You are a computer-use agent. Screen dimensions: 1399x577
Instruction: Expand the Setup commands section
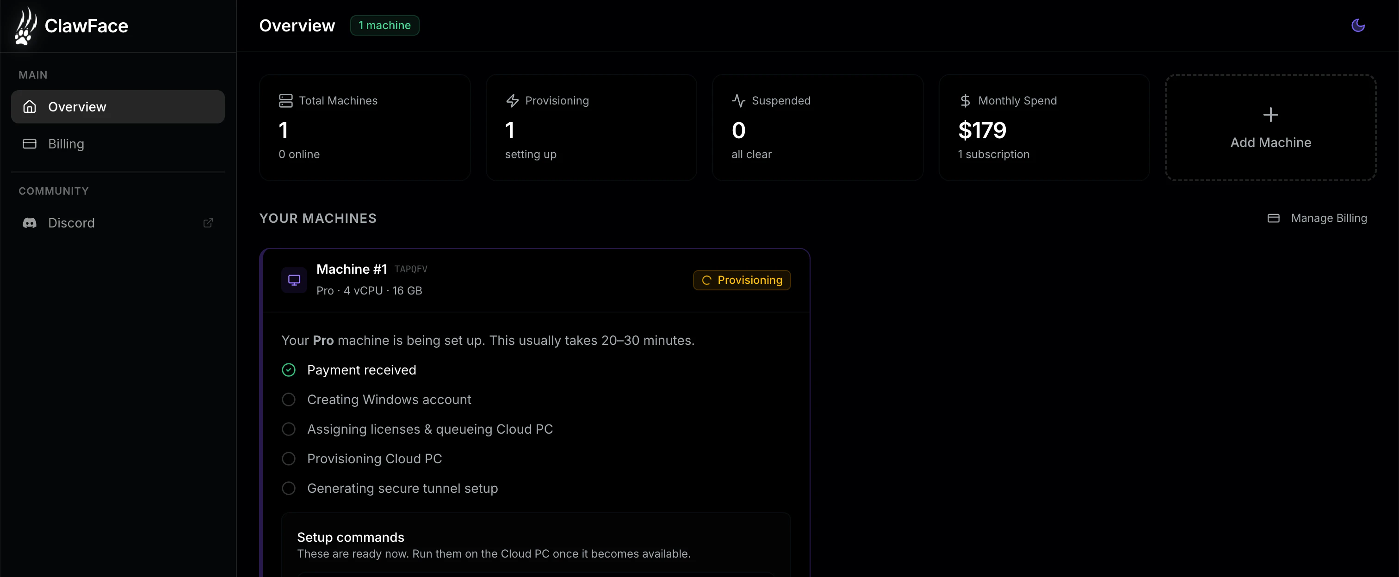tap(350, 537)
